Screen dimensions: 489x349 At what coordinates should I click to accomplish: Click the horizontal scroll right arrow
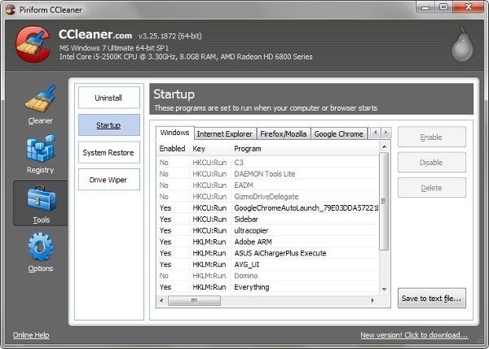pyautogui.click(x=372, y=301)
